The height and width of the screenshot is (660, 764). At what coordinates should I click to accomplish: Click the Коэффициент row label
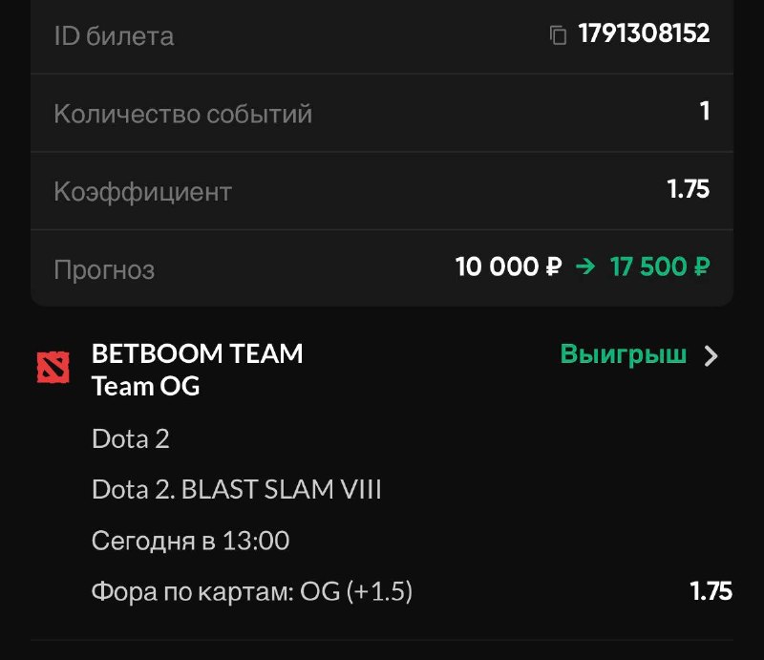point(142,192)
